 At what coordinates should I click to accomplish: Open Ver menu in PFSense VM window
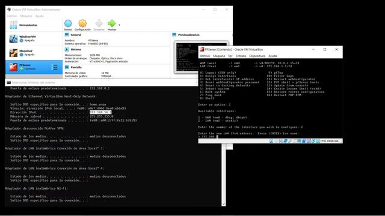230,56
